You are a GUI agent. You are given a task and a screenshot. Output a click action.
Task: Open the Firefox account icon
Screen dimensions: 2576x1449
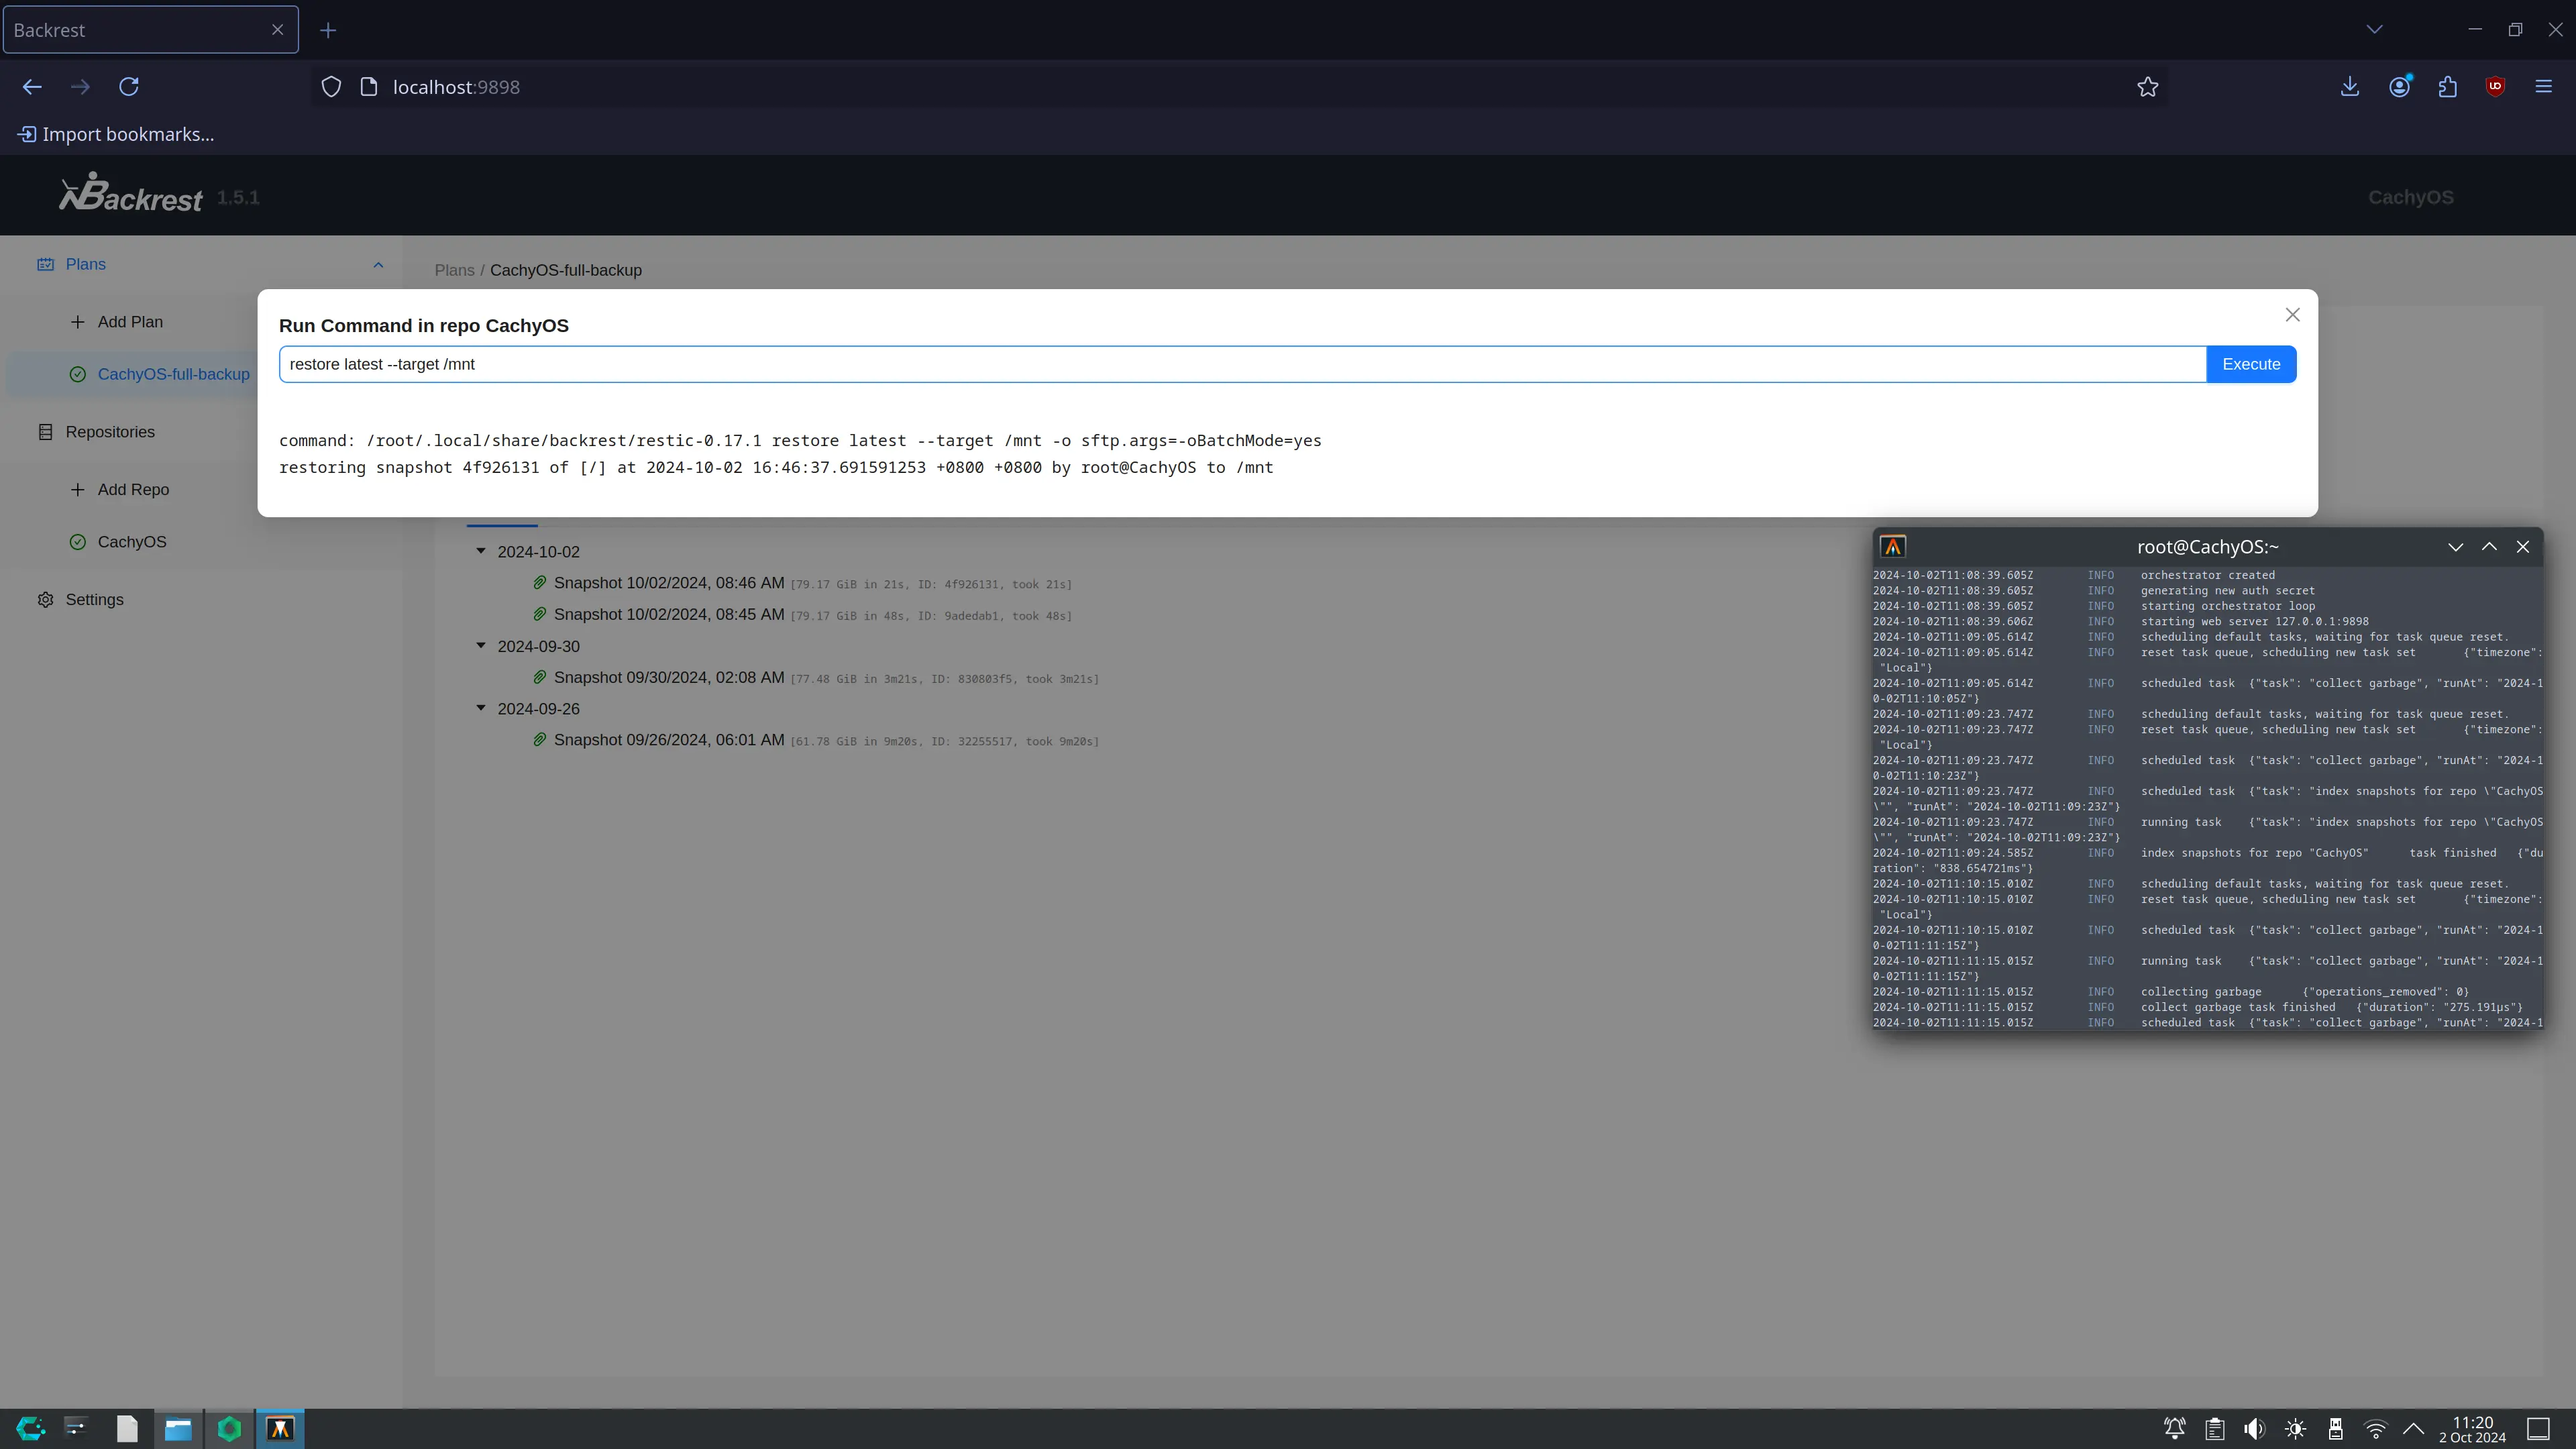click(x=2399, y=87)
